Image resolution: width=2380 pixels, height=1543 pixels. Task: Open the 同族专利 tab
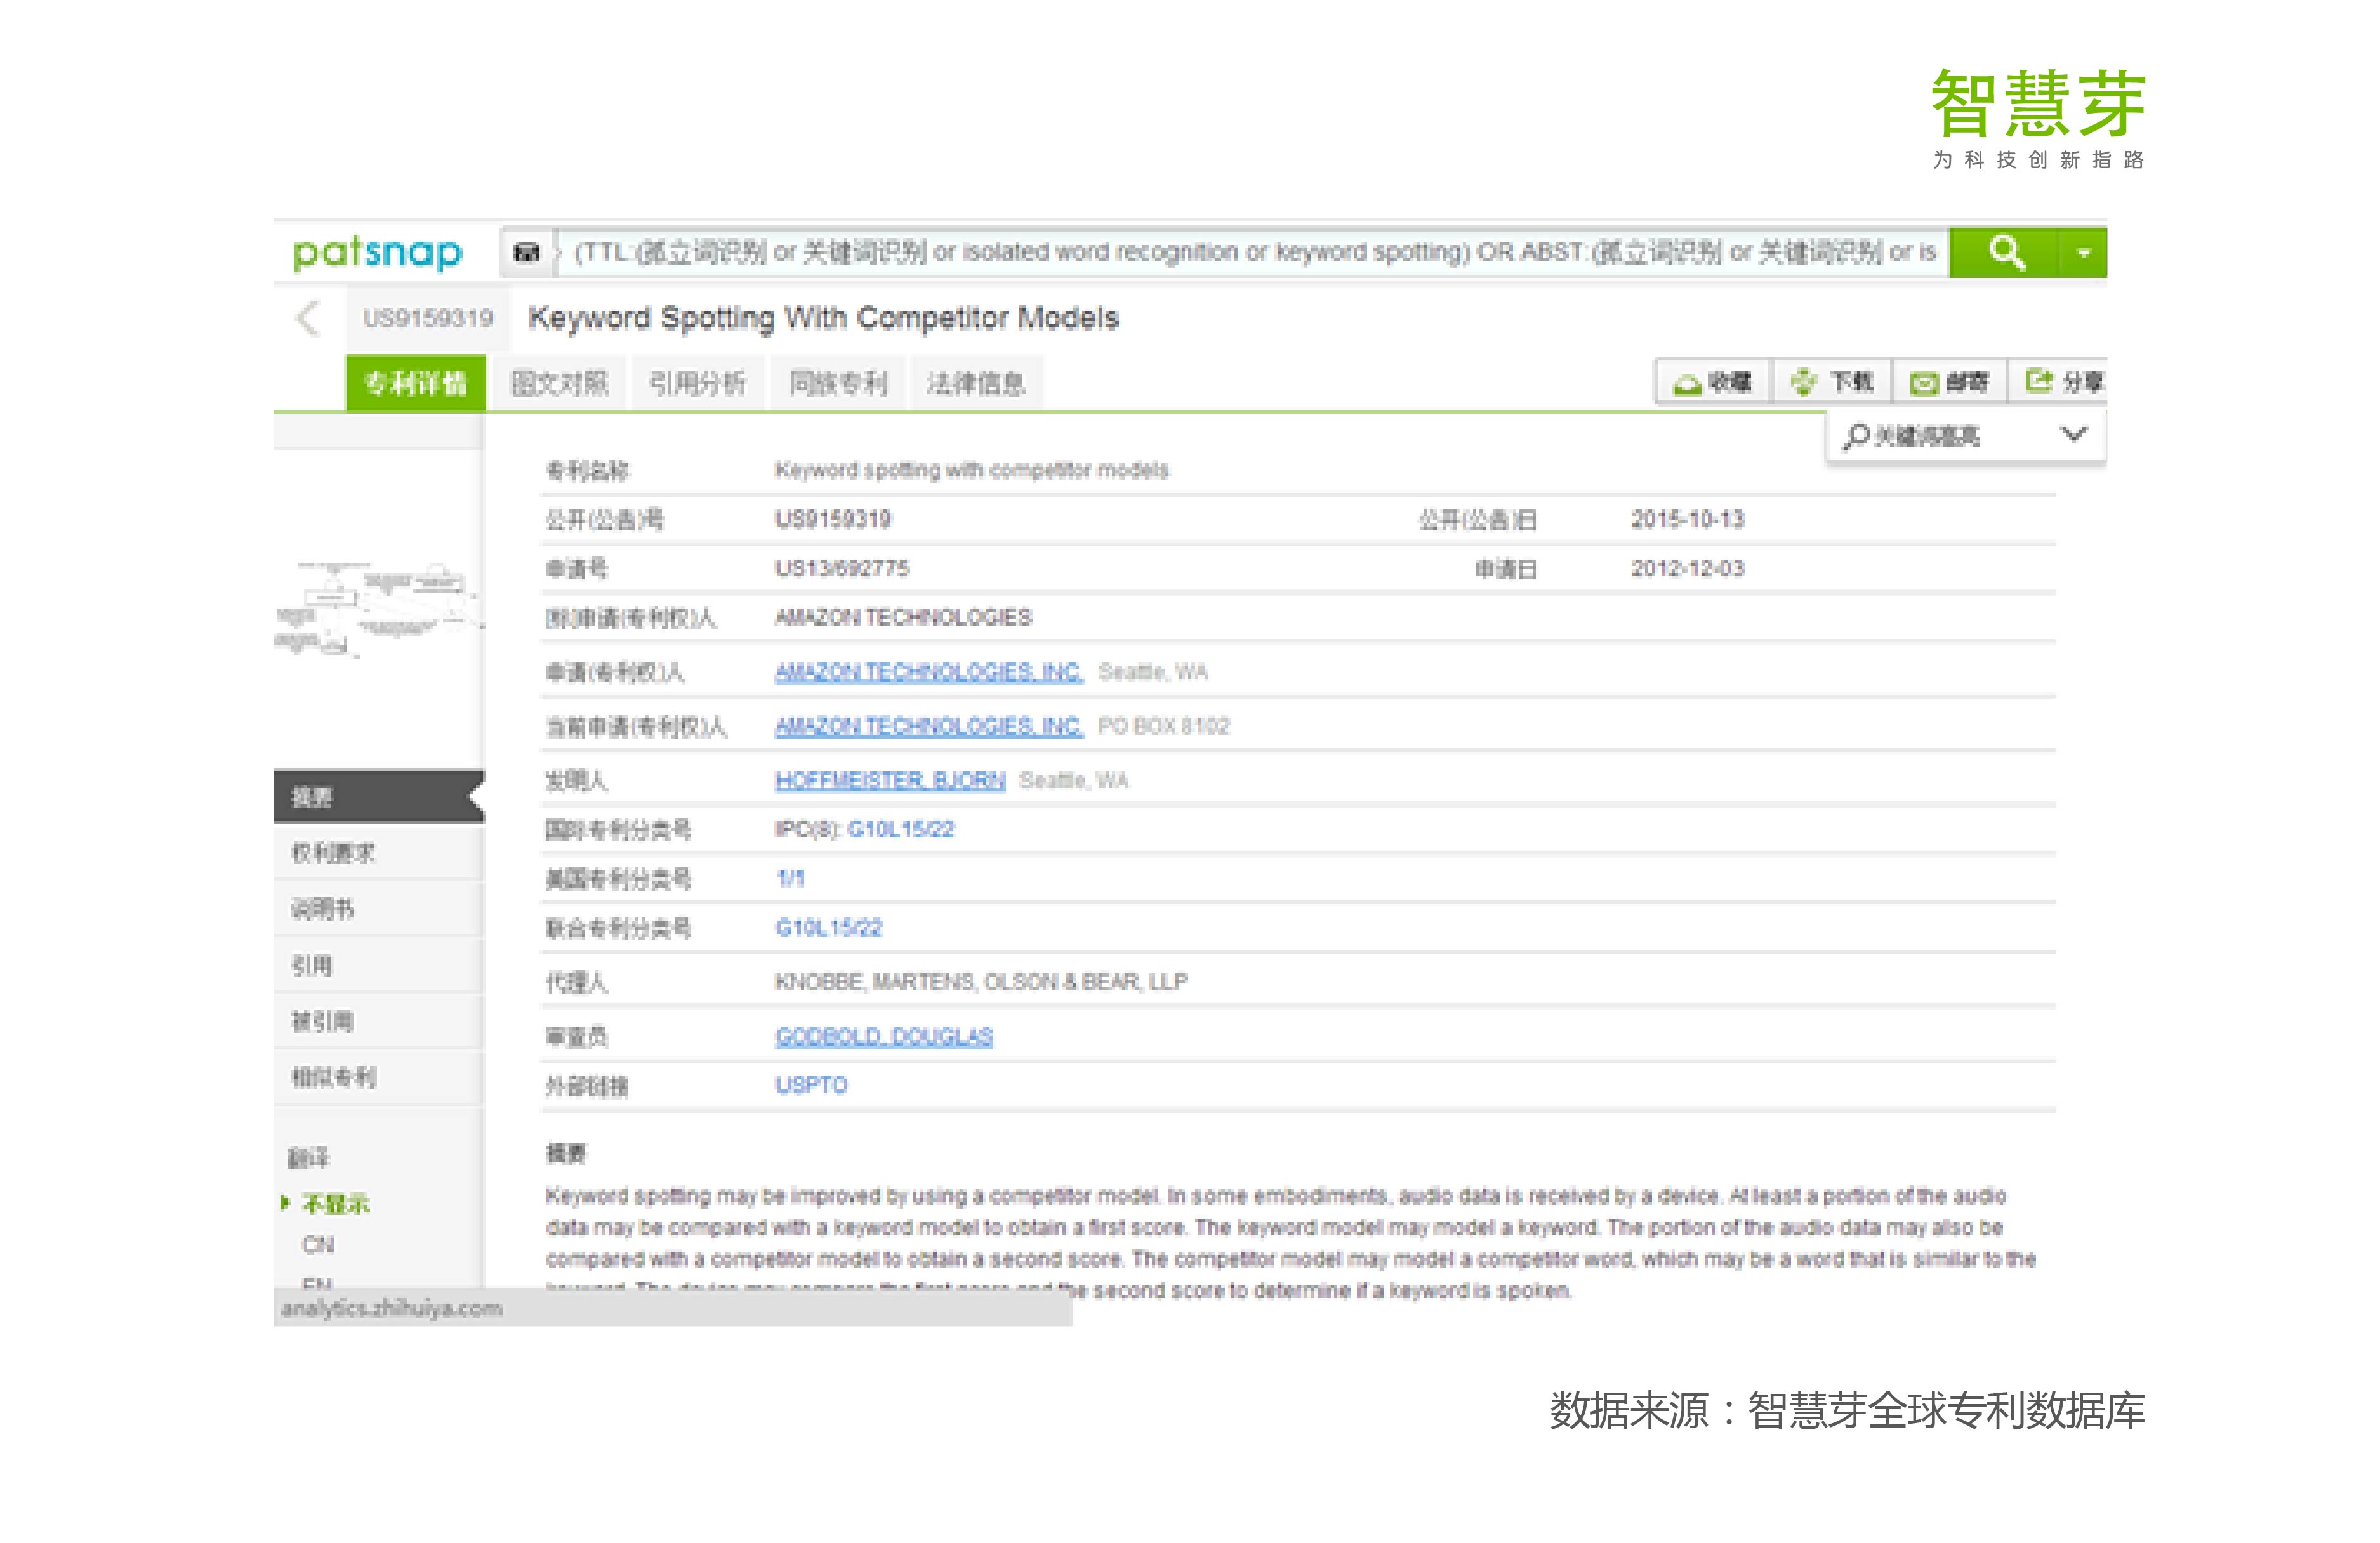tap(837, 383)
